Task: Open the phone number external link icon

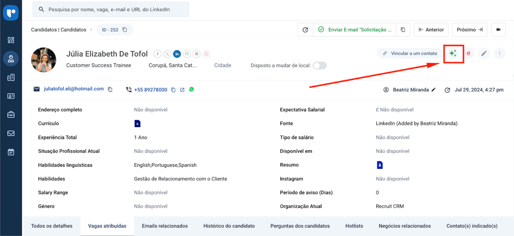Action: tap(182, 90)
